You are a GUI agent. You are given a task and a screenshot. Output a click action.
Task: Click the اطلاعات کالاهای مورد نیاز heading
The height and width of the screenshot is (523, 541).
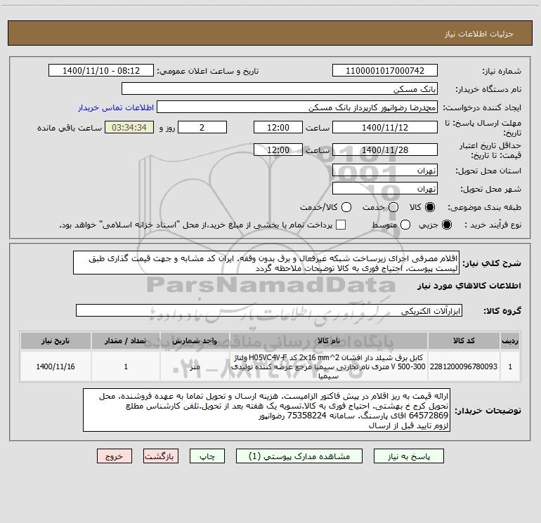(x=469, y=286)
